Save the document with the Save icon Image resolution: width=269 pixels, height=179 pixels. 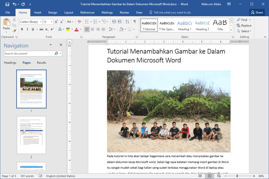[7, 4]
